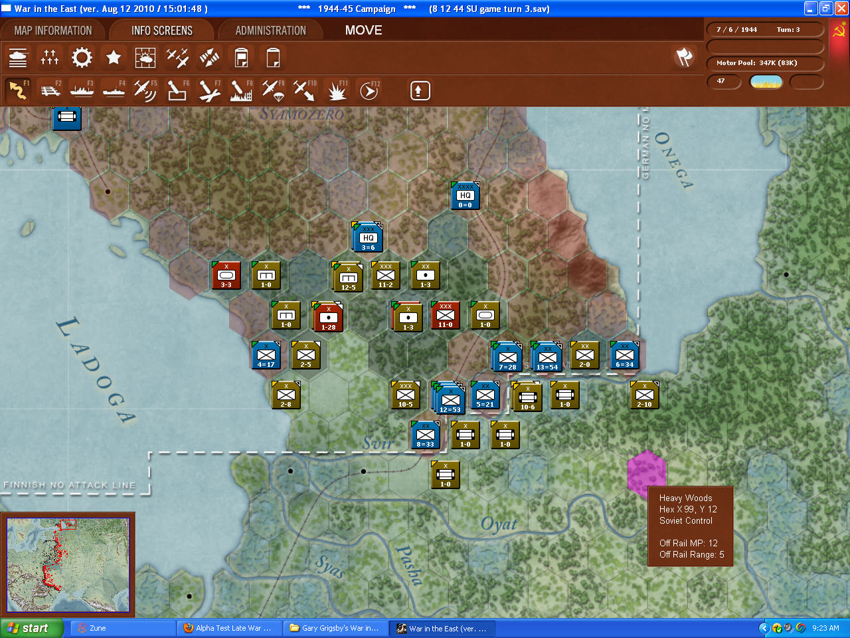This screenshot has height=638, width=850.
Task: Select the unit counter 10-6
Action: [527, 397]
